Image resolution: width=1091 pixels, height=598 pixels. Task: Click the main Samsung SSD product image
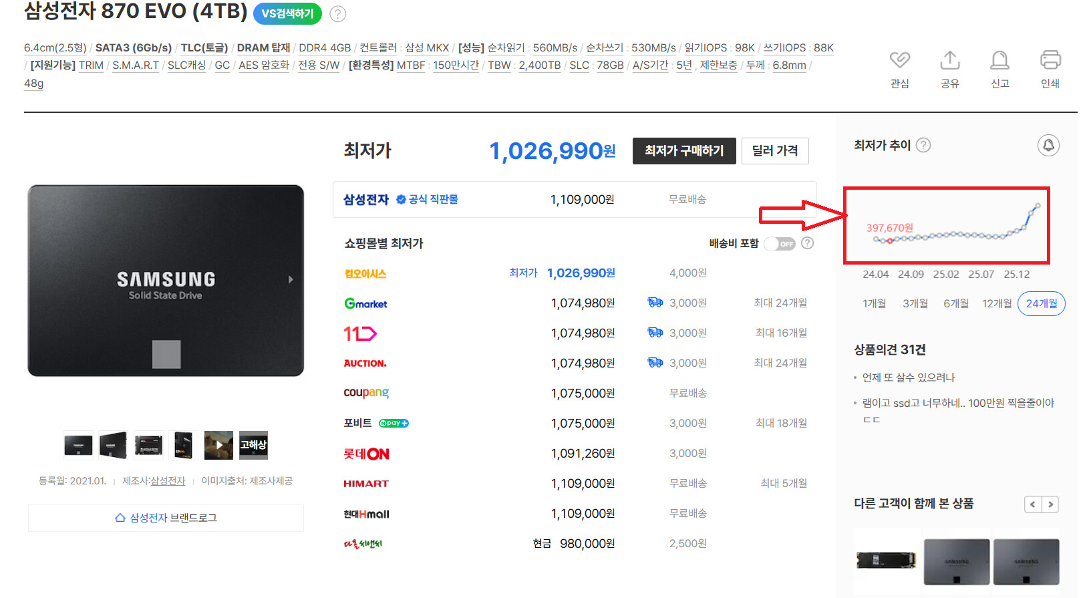[x=166, y=281]
